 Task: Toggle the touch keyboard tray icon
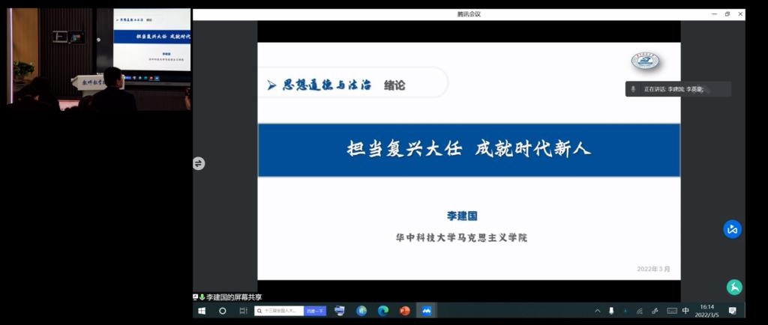point(671,311)
